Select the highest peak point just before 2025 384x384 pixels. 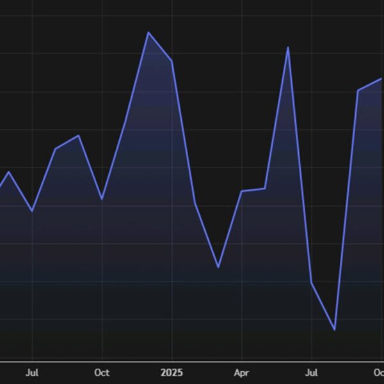tap(148, 33)
